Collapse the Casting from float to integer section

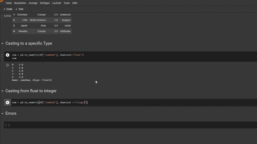coord(2,91)
